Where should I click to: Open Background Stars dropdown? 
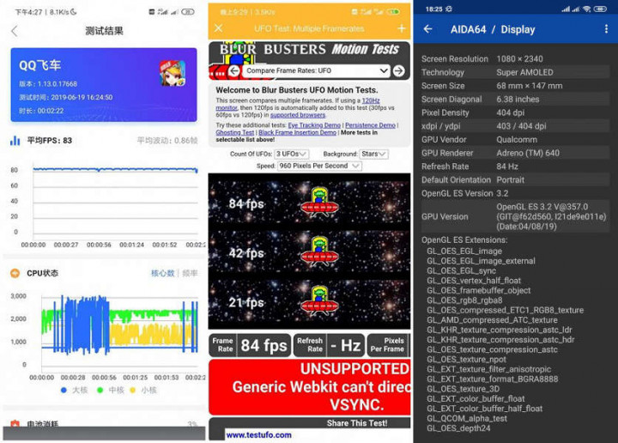coord(373,154)
